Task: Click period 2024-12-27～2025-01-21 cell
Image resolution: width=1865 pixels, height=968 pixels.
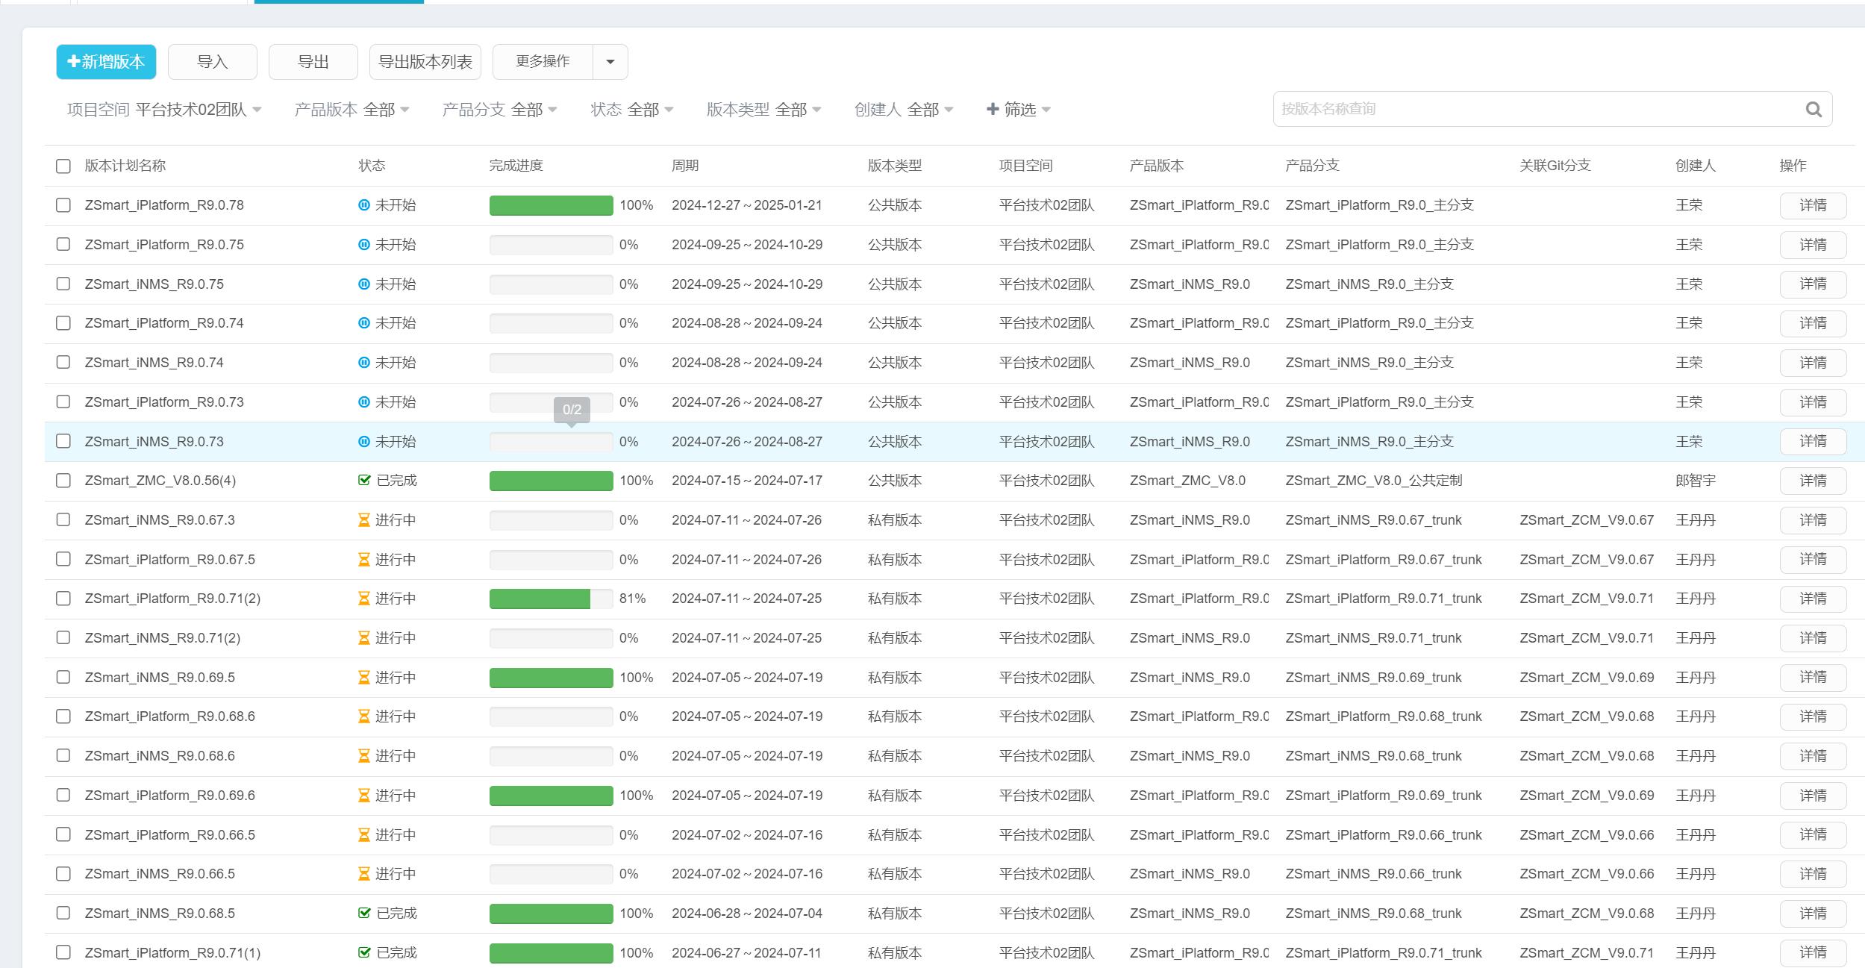Action: tap(747, 205)
